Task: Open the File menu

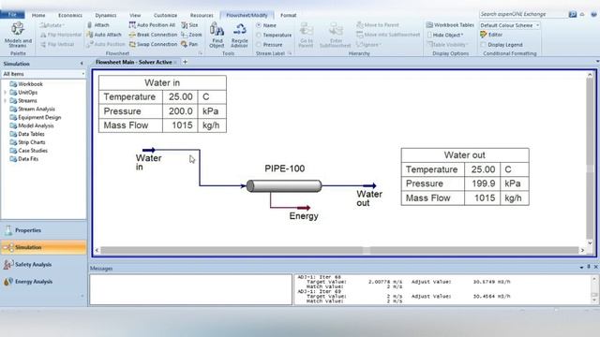Action: [12, 15]
